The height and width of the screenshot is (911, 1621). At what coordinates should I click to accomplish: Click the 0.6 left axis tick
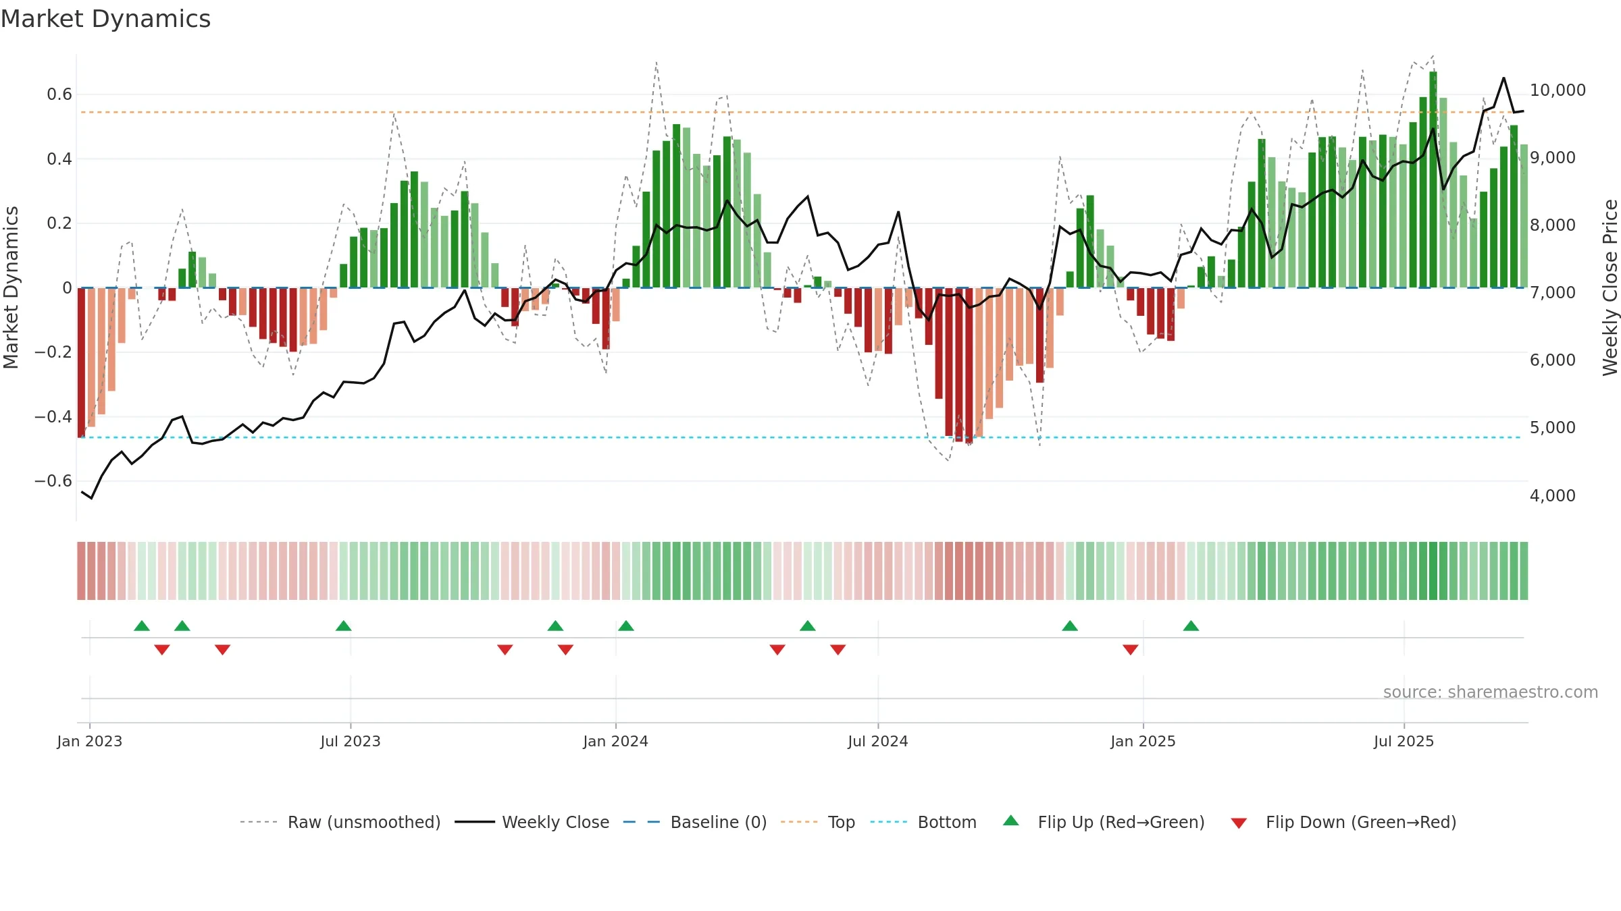point(59,94)
